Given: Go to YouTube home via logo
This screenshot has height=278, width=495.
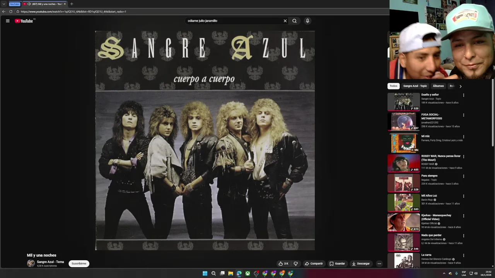Looking at the screenshot, I should pos(24,21).
